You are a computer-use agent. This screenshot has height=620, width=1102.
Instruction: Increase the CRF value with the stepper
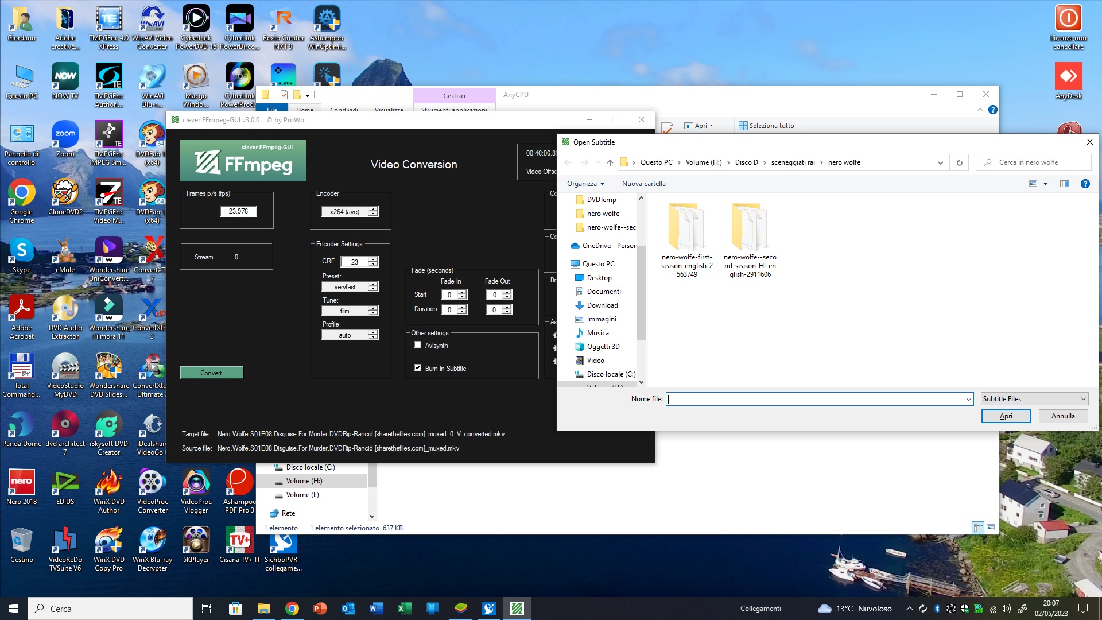[373, 259]
